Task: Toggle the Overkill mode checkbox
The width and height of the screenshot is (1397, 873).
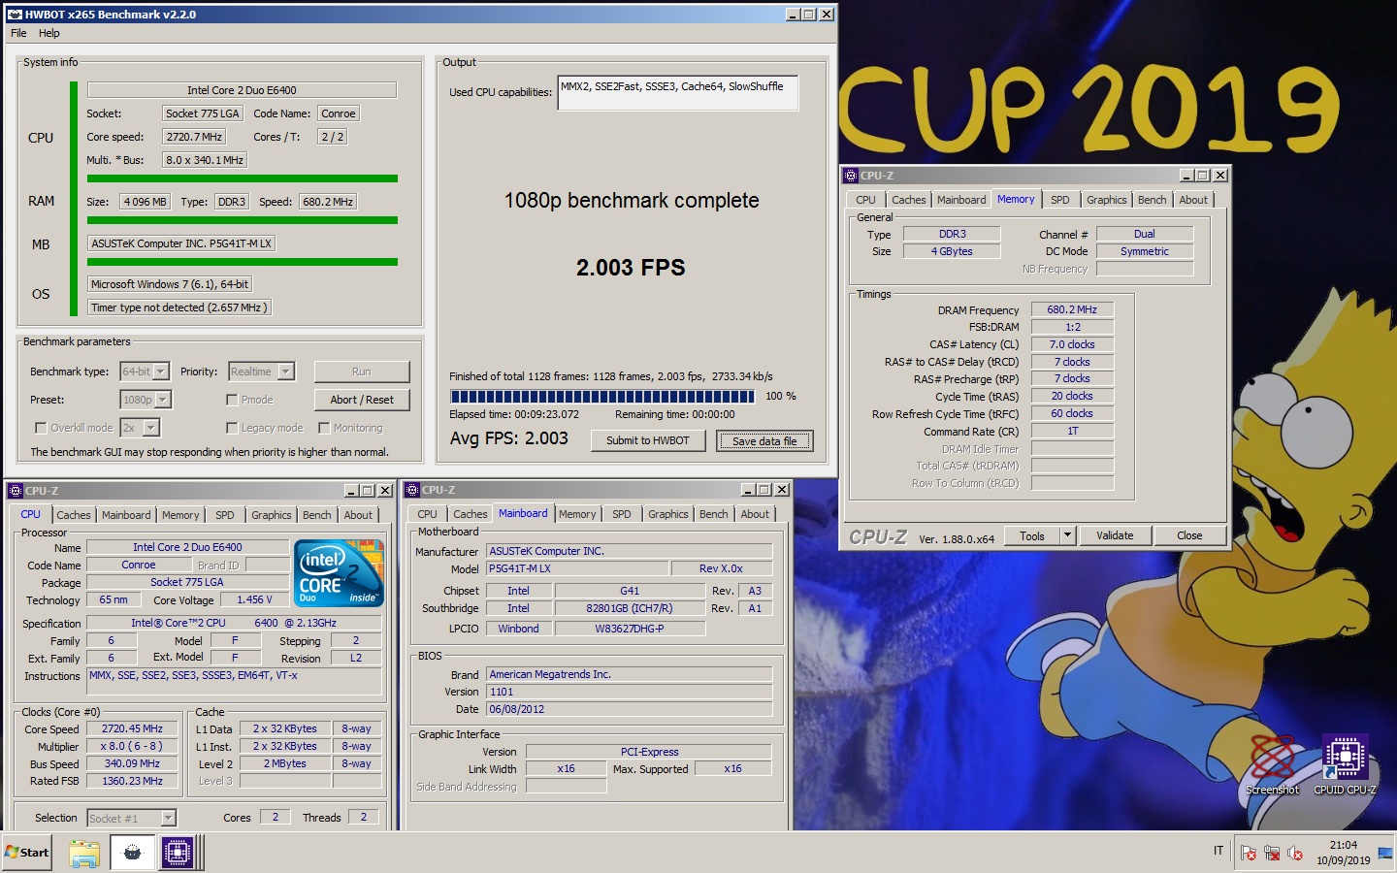Action: (x=41, y=428)
